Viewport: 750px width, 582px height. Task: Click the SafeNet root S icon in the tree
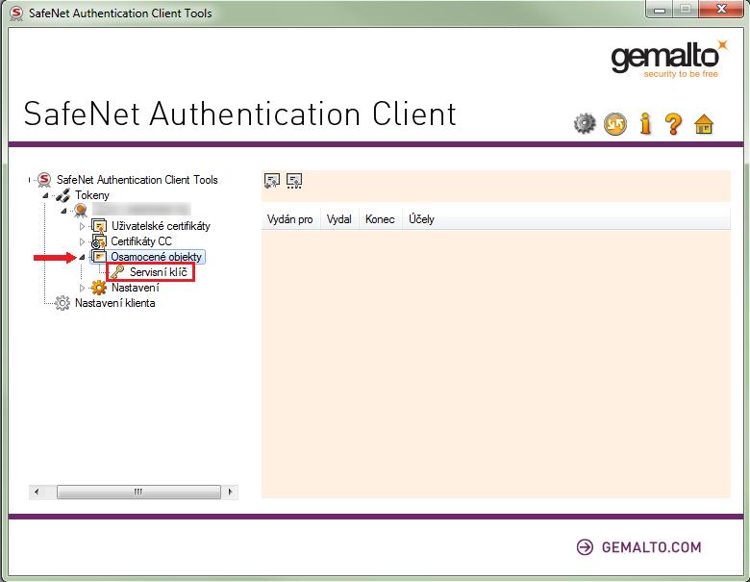coord(44,180)
